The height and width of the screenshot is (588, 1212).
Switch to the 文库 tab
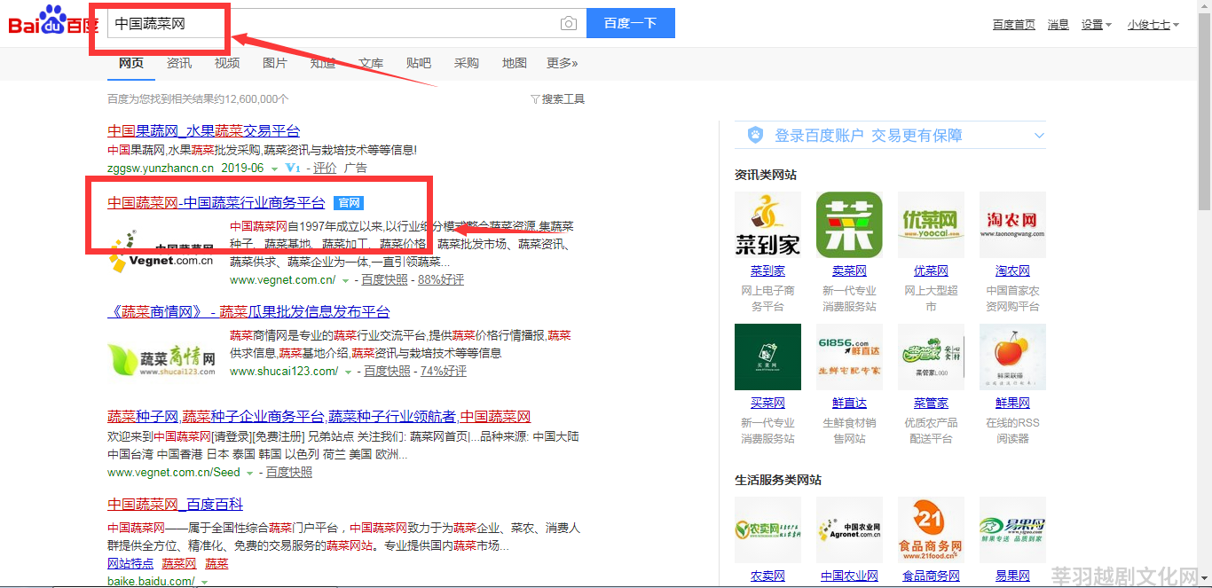coord(371,63)
